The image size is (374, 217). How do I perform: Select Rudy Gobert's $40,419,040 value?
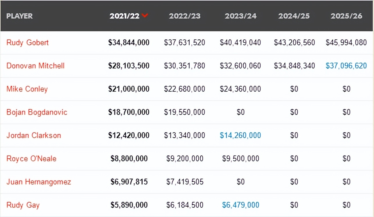click(241, 43)
